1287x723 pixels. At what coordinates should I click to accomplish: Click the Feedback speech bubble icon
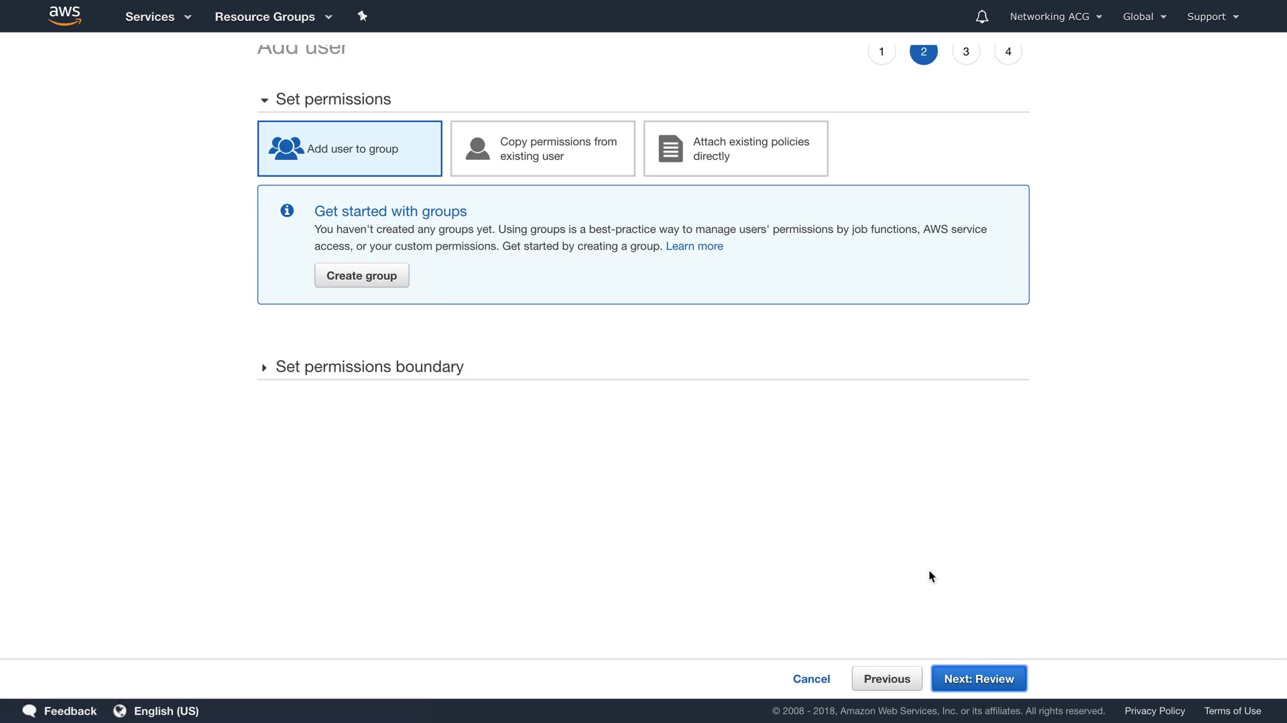pos(29,711)
